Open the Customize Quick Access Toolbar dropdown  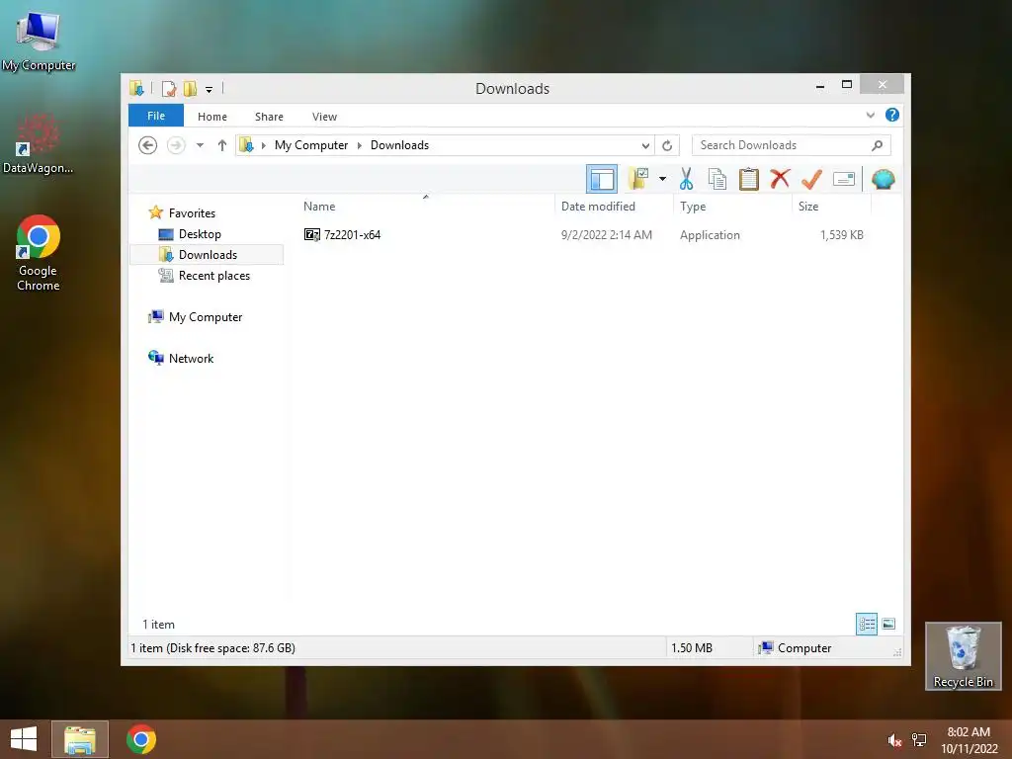tap(210, 89)
